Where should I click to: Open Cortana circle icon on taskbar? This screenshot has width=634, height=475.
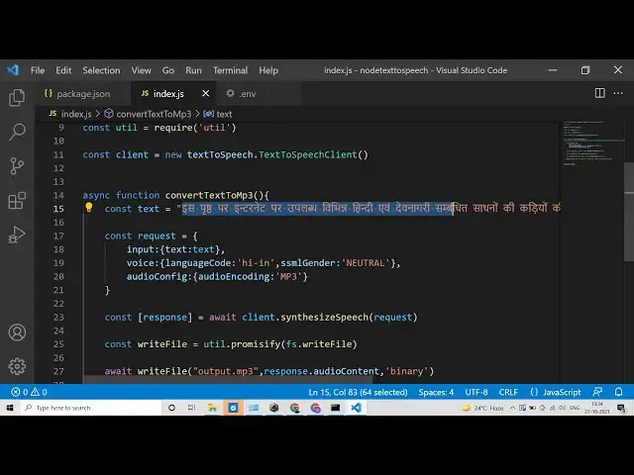tap(171, 408)
